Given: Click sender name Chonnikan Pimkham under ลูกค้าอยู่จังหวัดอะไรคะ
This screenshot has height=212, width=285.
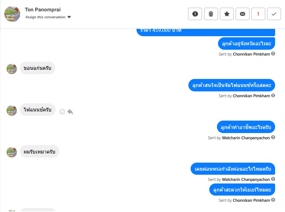Looking at the screenshot, I should click(251, 54).
